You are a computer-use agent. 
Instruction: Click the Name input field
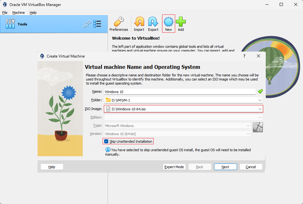pyautogui.click(x=180, y=91)
